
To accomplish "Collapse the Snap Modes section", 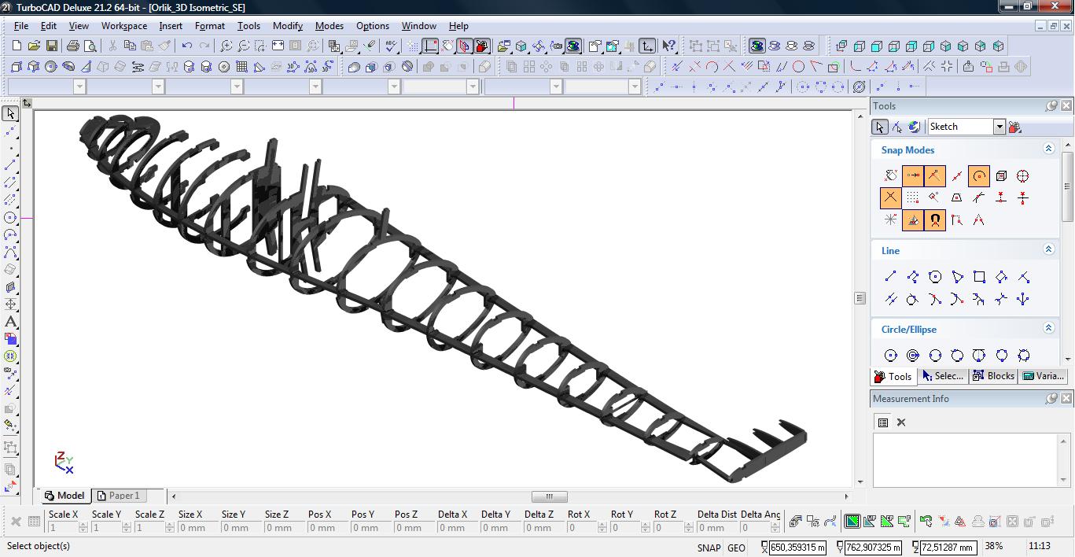I will tap(1048, 149).
